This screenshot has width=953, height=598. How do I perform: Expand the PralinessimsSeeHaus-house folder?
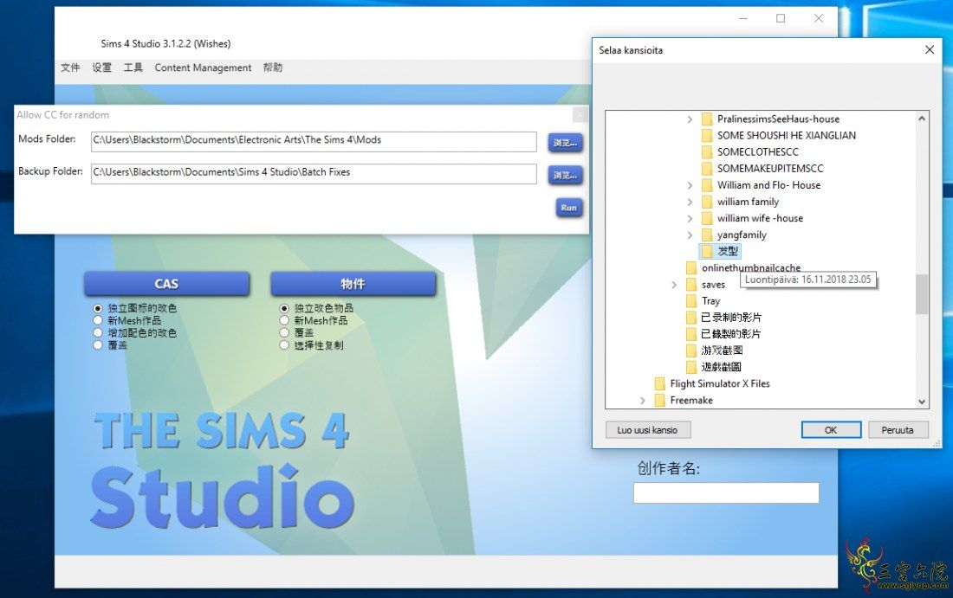690,119
